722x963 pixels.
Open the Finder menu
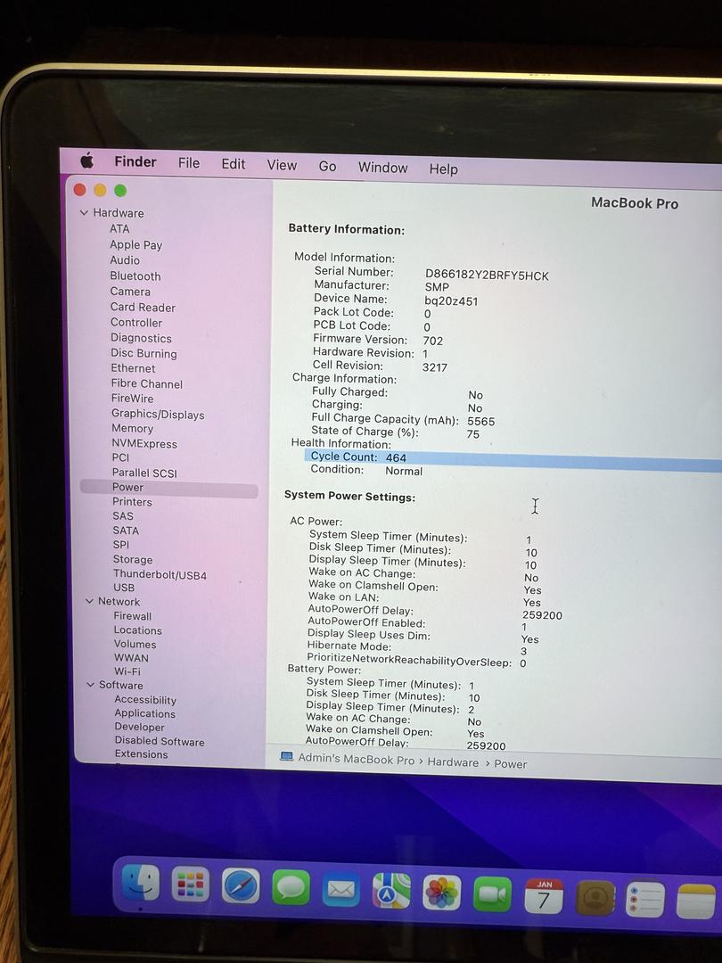[x=135, y=161]
